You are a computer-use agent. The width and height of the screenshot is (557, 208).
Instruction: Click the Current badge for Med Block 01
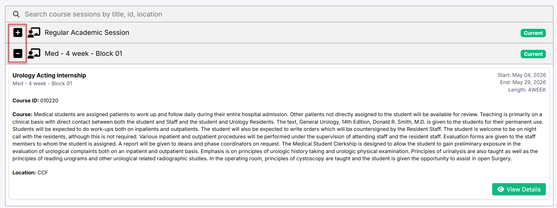(533, 54)
